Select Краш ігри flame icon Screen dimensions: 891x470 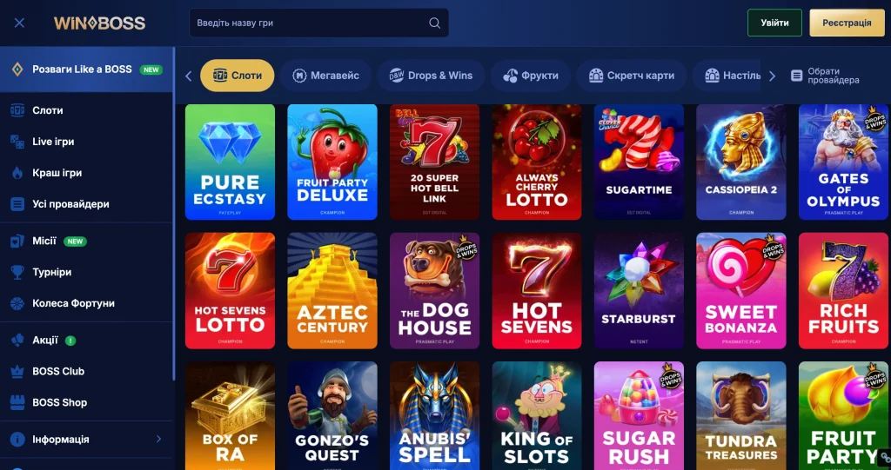tap(17, 173)
